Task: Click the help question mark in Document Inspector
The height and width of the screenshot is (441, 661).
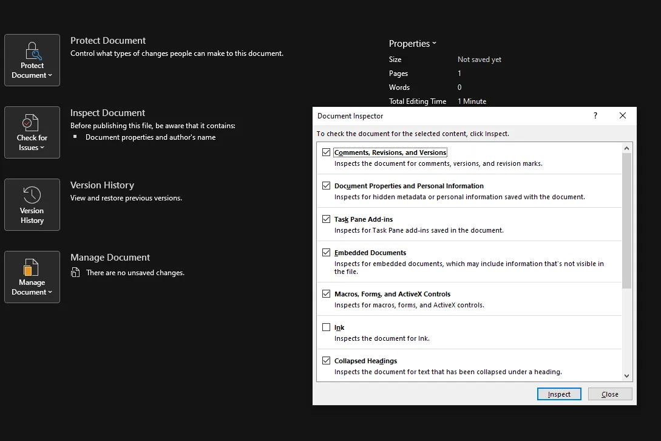Action: point(595,115)
